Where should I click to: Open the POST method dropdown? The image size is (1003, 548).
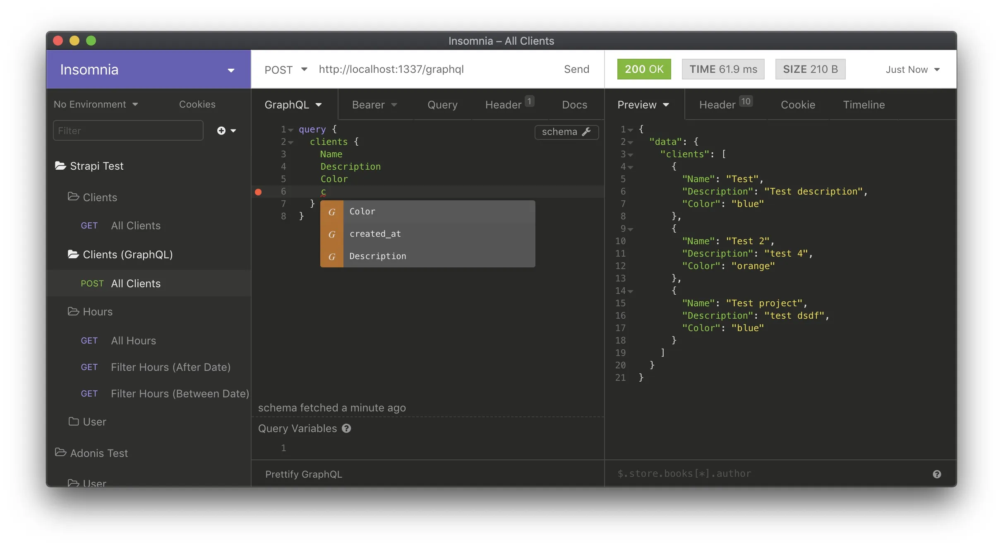pos(286,70)
